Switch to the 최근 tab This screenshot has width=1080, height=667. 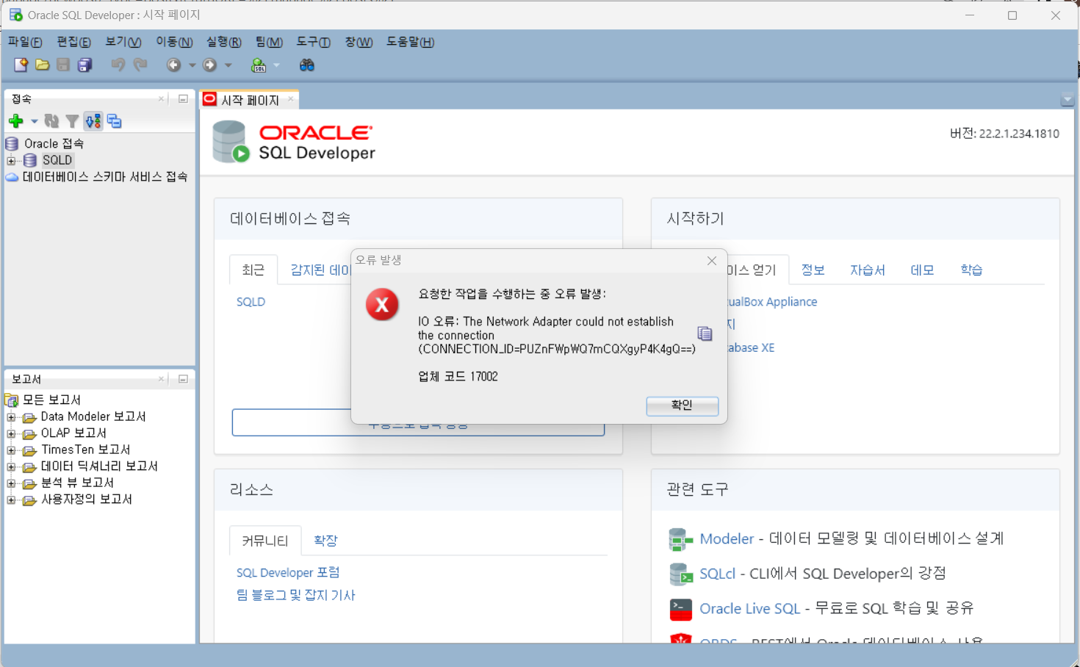[x=253, y=270]
